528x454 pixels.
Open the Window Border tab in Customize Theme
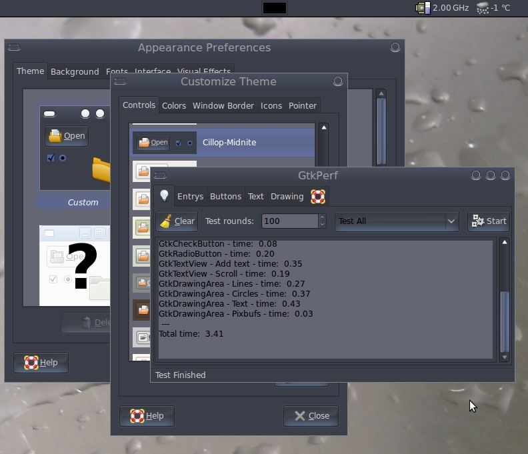[x=223, y=106]
